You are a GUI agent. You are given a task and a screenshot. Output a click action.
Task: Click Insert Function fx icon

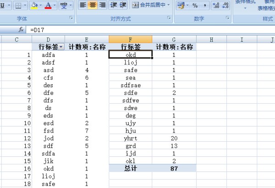click(x=21, y=29)
